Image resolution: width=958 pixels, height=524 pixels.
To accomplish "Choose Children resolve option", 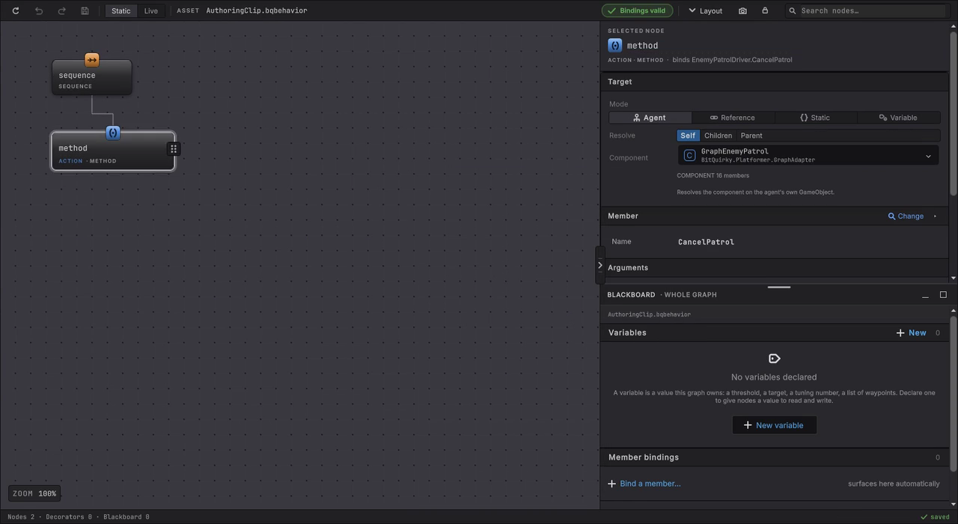I will (x=718, y=135).
